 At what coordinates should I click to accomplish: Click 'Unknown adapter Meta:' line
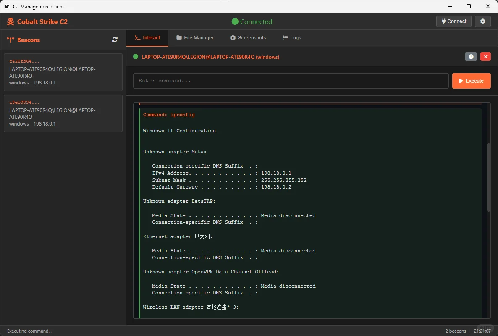[x=175, y=152]
